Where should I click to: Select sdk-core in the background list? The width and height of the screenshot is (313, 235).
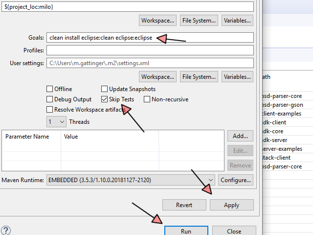tap(288, 131)
